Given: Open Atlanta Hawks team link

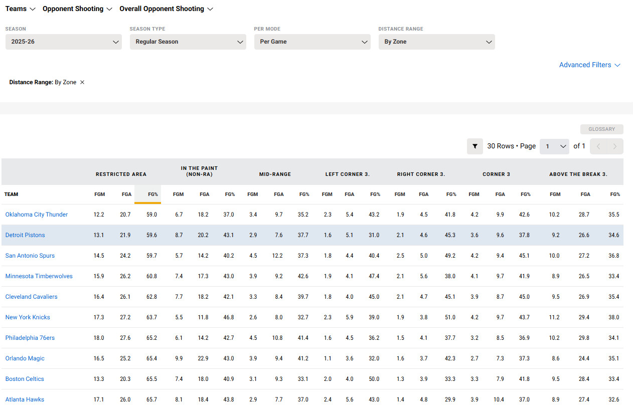Looking at the screenshot, I should tap(25, 399).
